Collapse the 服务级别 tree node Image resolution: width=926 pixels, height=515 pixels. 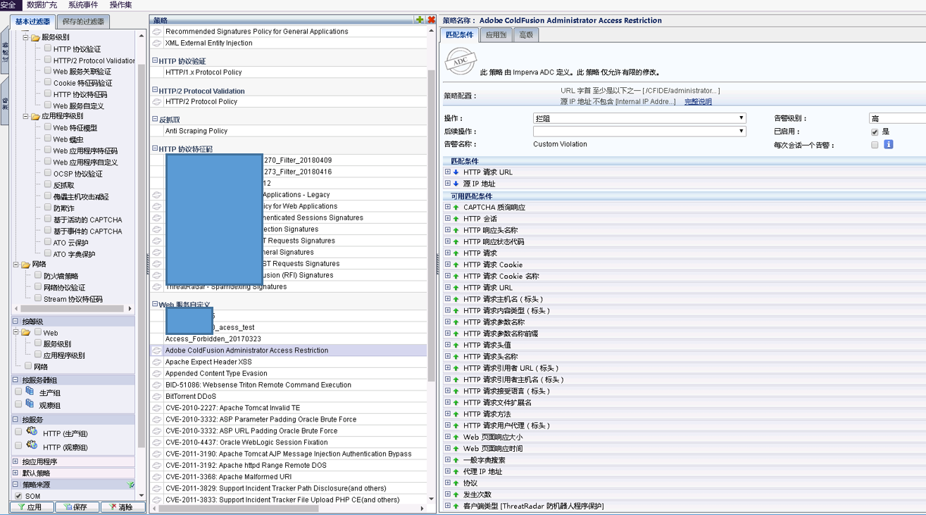click(x=25, y=37)
